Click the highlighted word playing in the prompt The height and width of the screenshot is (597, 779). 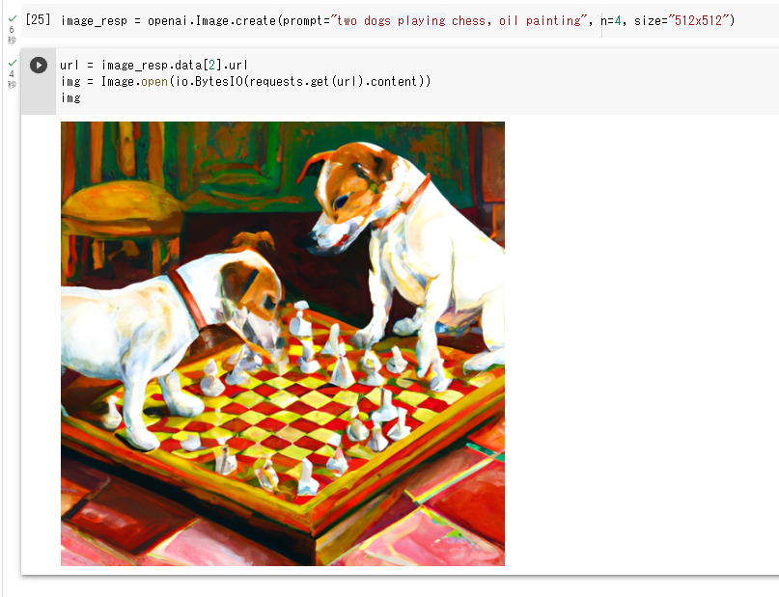click(421, 21)
